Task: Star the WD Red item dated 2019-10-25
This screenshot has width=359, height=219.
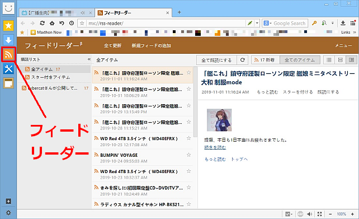Action: [x=188, y=138]
